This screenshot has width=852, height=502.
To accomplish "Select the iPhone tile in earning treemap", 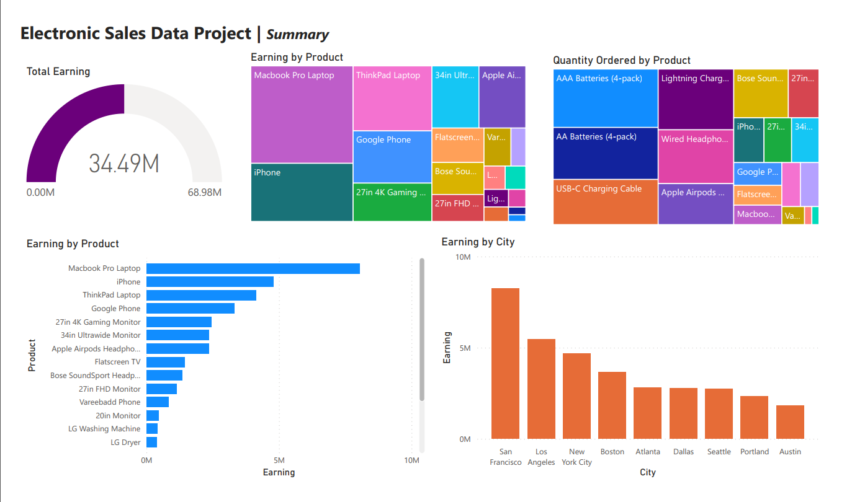I will point(302,192).
